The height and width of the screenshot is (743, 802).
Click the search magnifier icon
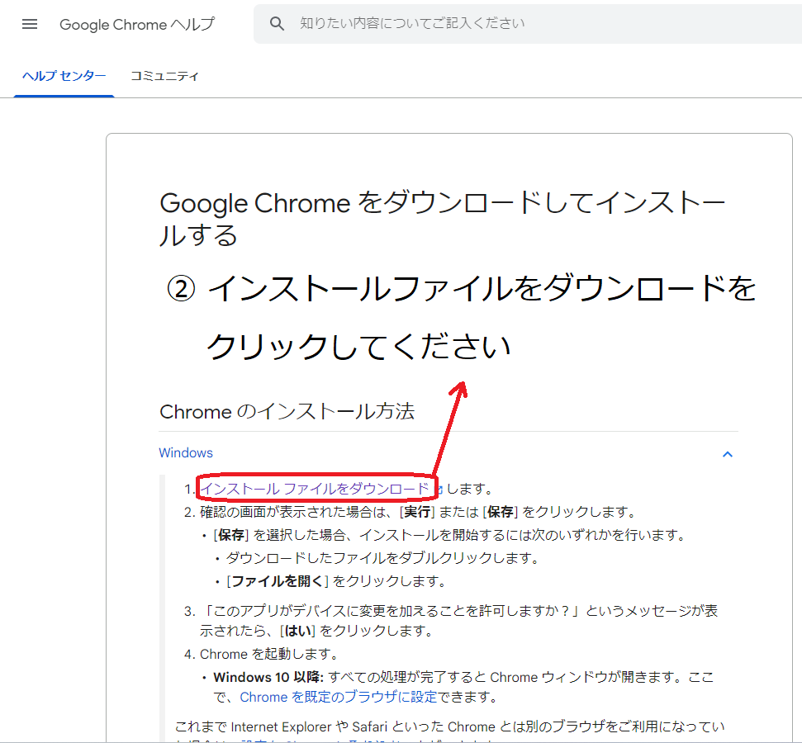(x=277, y=23)
